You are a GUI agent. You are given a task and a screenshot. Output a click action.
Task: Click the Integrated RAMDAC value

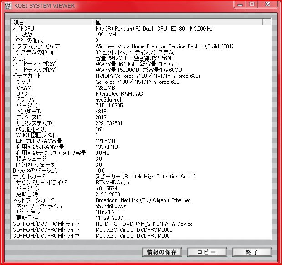(x=119, y=94)
